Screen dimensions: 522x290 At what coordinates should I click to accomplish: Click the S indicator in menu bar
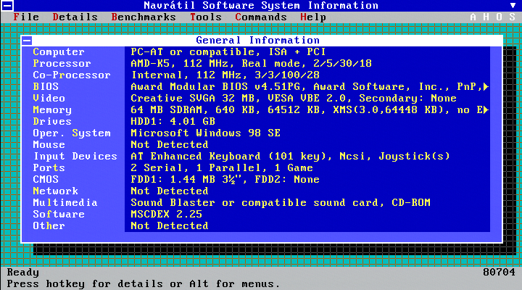coord(512,17)
